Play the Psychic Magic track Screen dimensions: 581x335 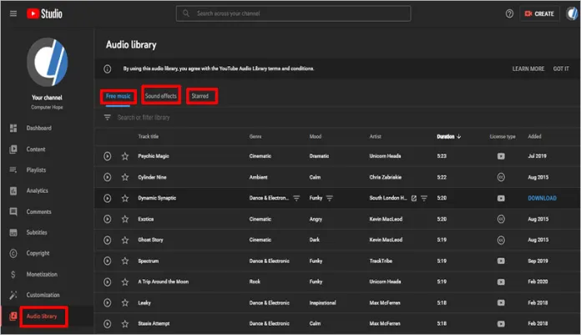108,156
